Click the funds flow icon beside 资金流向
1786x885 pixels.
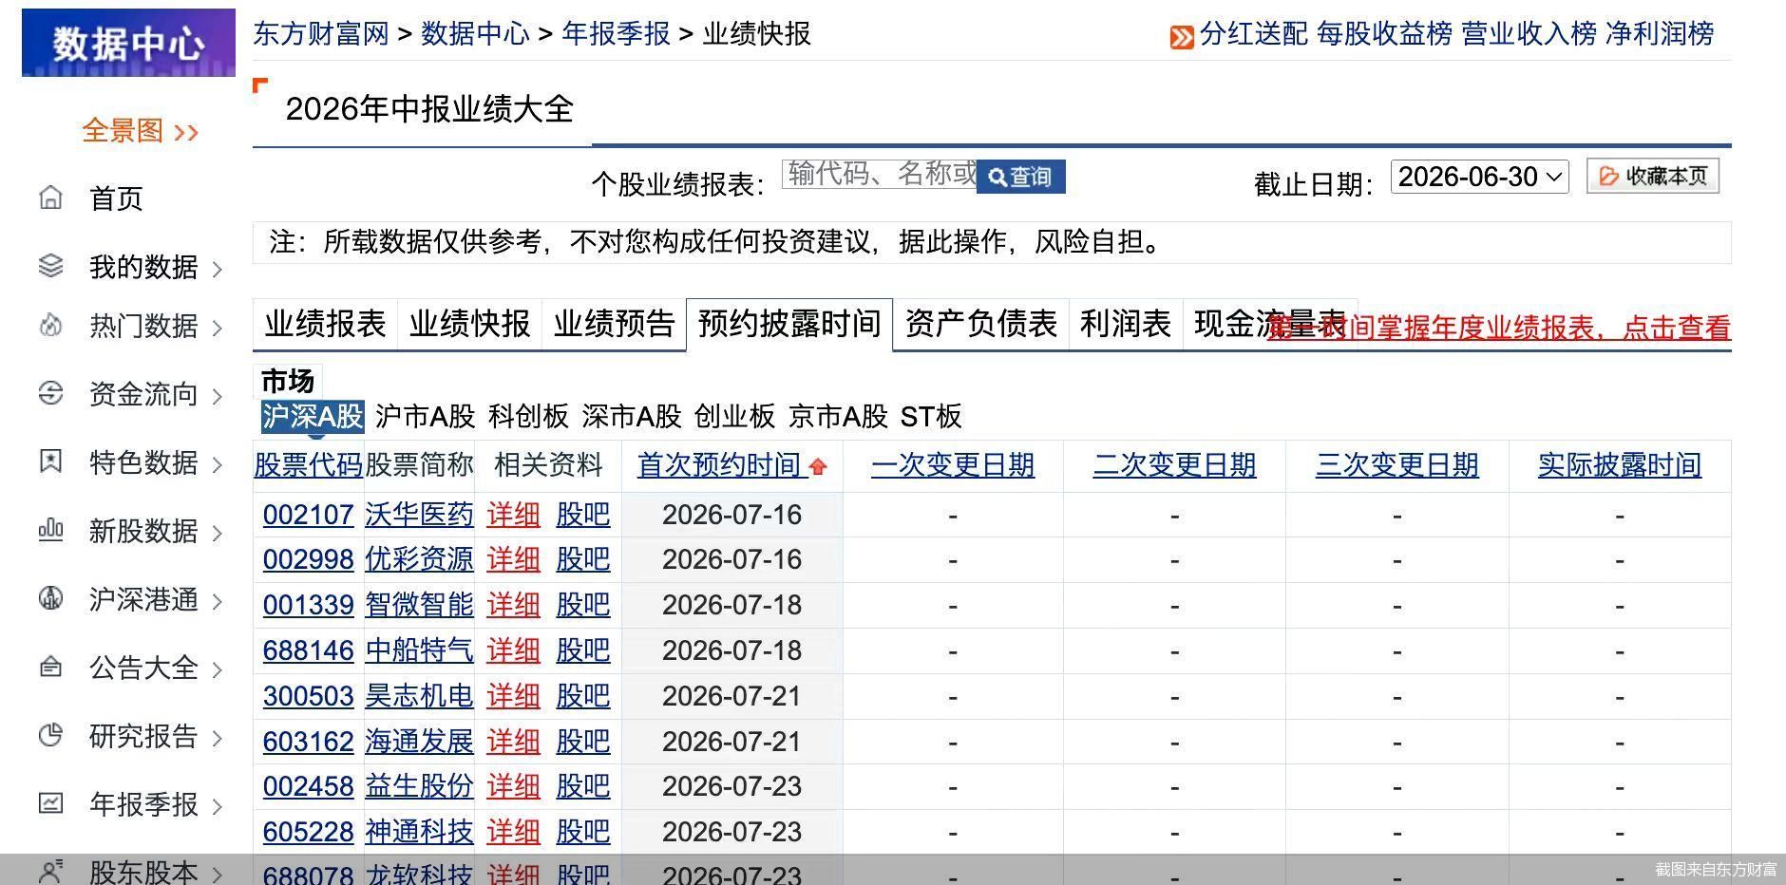click(50, 393)
